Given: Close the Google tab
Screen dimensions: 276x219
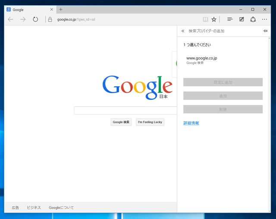Looking at the screenshot, I should click(52, 9).
